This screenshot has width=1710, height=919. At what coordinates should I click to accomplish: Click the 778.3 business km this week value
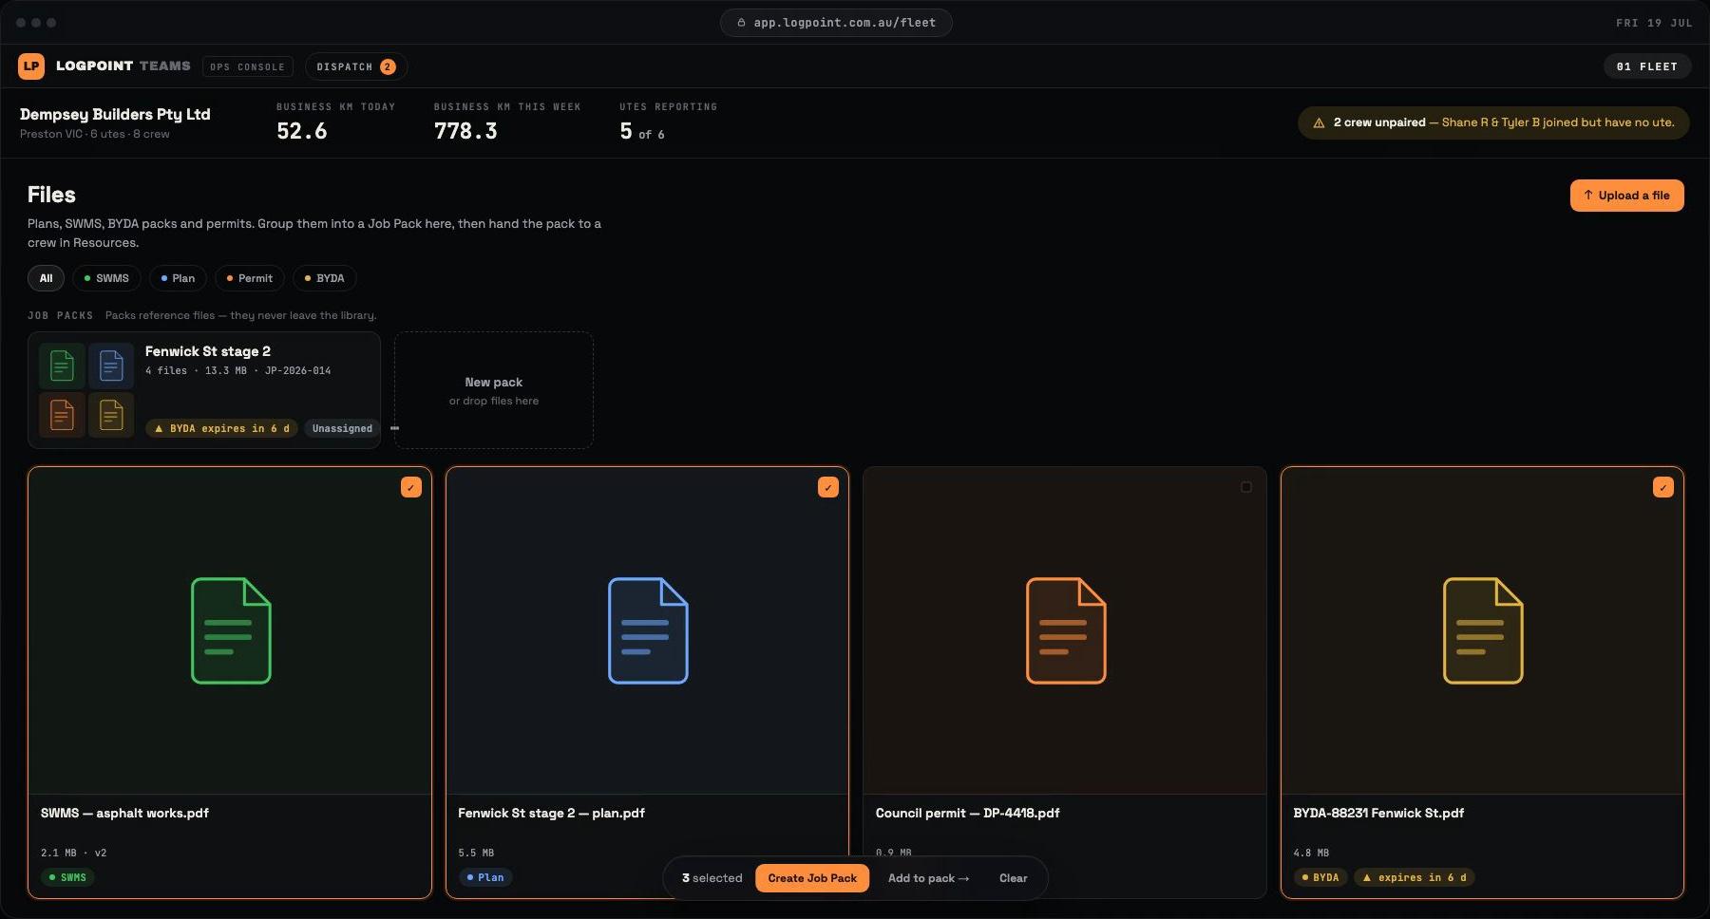pos(465,131)
